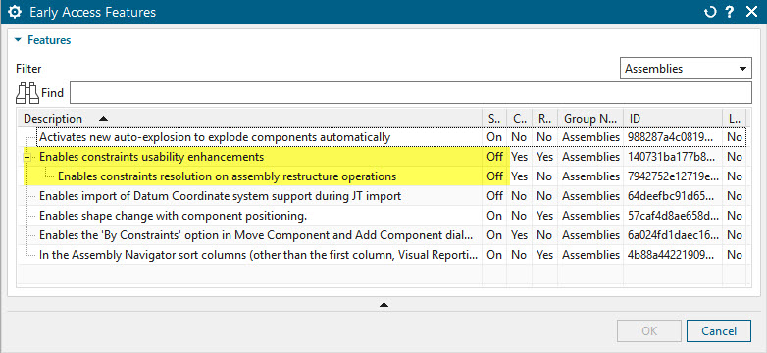Click the binoculars Find icon
This screenshot has height=353, width=767.
pyautogui.click(x=27, y=93)
